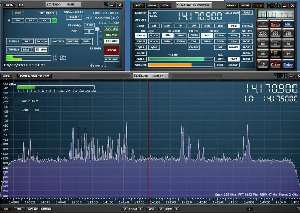This screenshot has width=300, height=213.
Task: Click the 14.170.900 frequency display in RX Control
Action: (x=200, y=16)
